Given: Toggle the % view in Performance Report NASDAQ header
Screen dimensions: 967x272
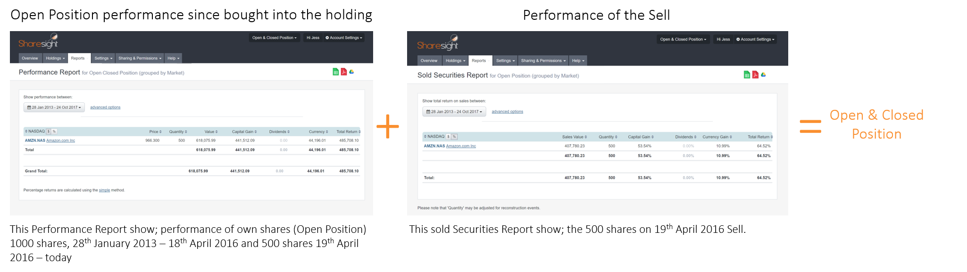Looking at the screenshot, I should [54, 132].
